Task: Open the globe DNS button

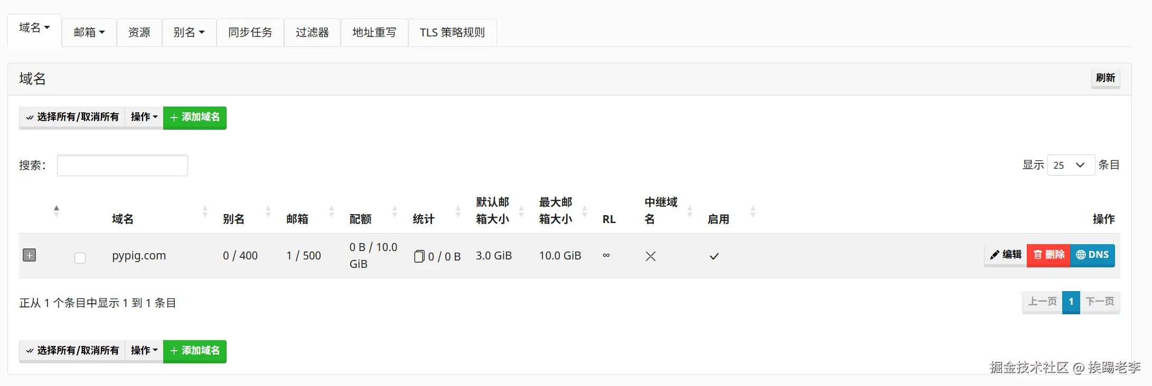Action: click(x=1092, y=255)
